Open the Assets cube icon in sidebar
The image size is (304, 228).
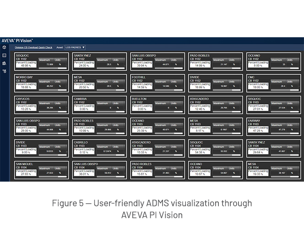coord(4,47)
